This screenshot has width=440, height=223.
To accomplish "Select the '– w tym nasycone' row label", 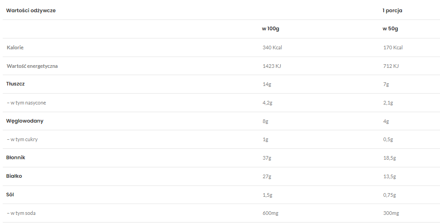I will (x=26, y=103).
